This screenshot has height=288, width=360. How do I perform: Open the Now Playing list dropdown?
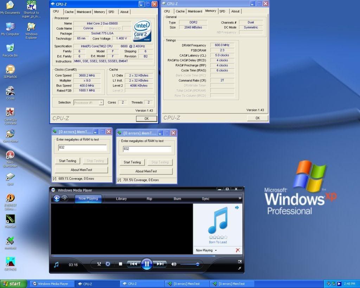click(206, 250)
